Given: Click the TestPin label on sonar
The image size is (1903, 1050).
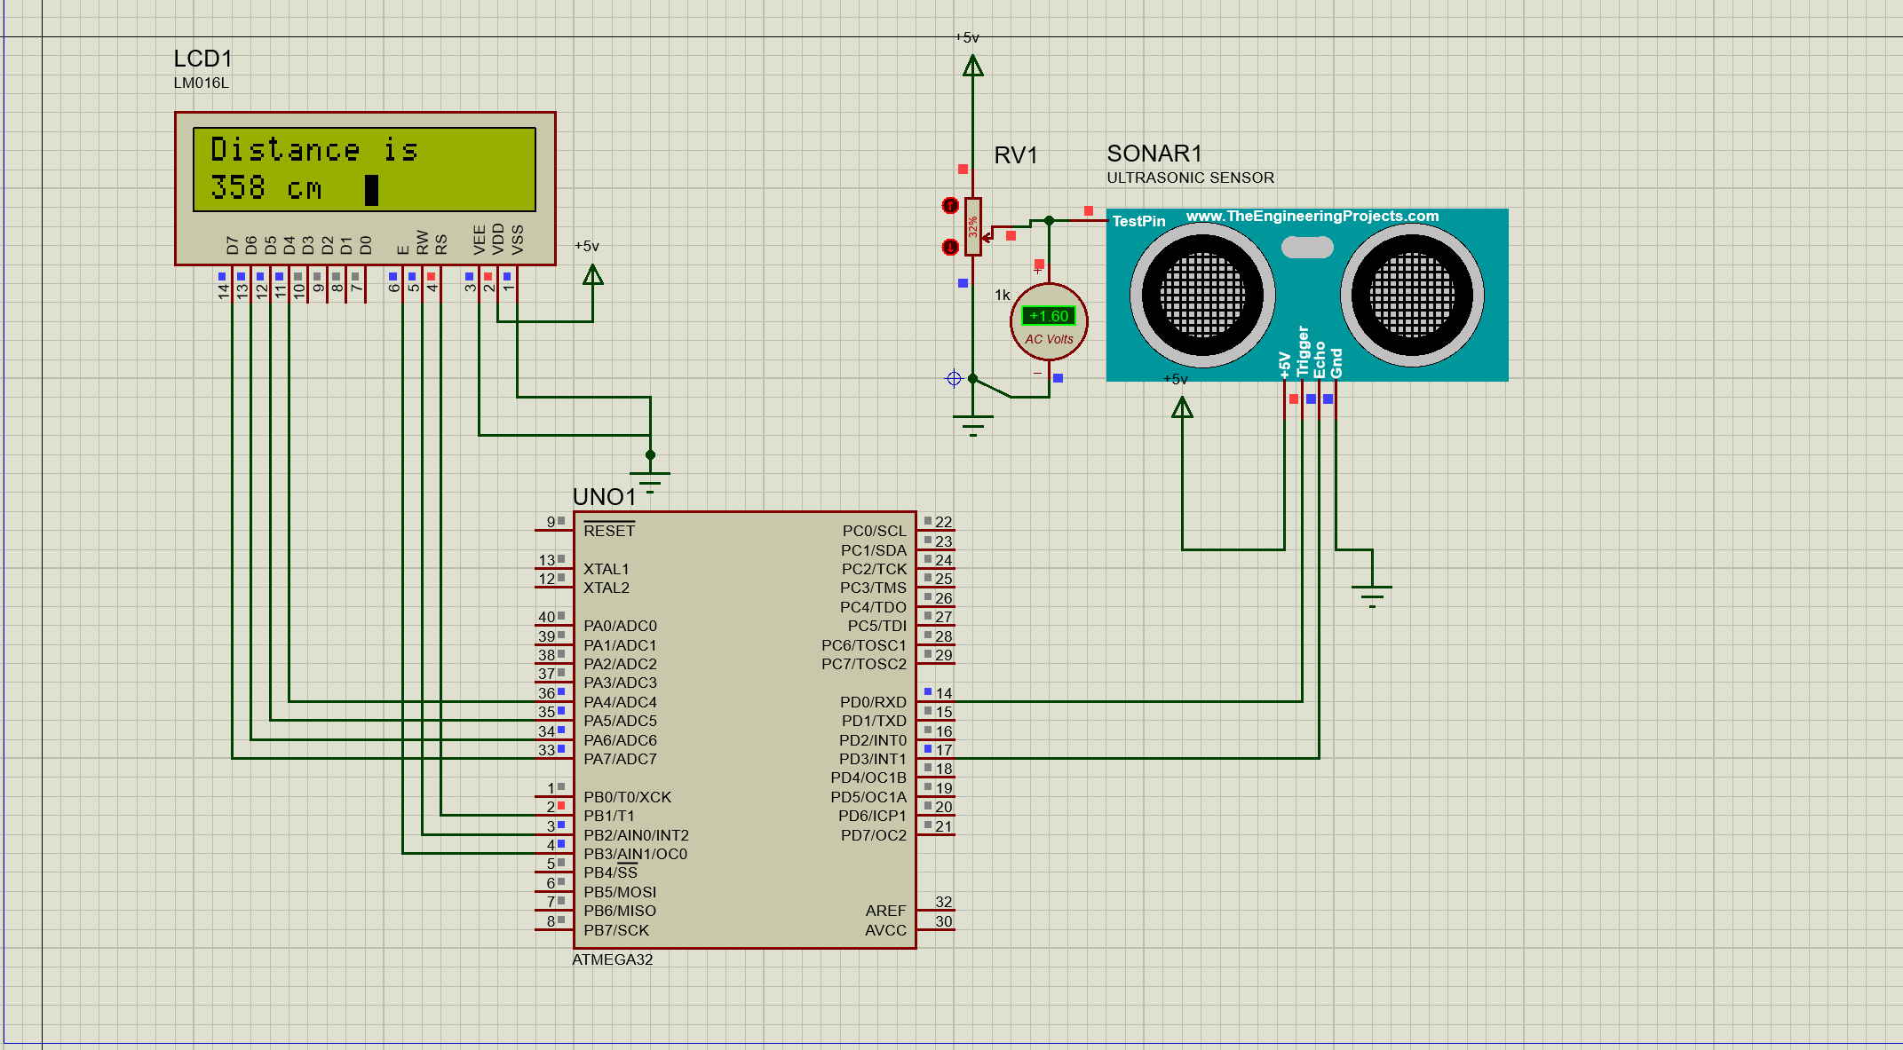Looking at the screenshot, I should point(1138,221).
